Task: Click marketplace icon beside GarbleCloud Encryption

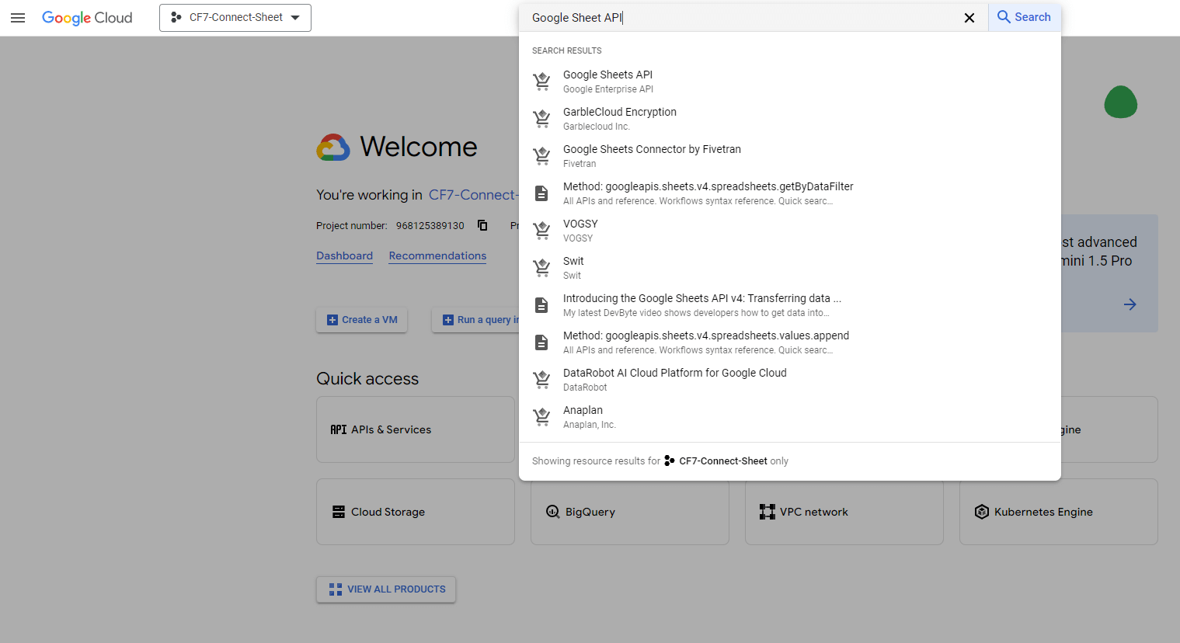Action: pyautogui.click(x=542, y=118)
